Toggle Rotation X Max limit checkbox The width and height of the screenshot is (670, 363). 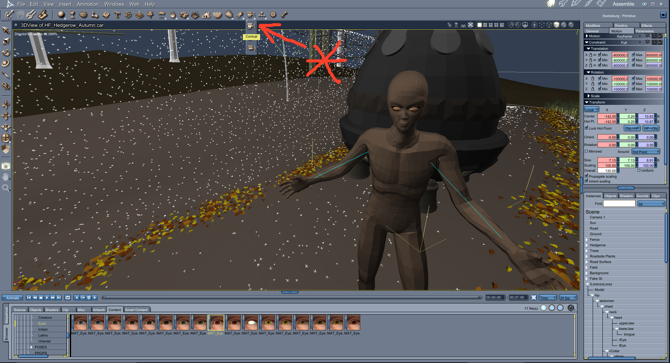pos(633,78)
